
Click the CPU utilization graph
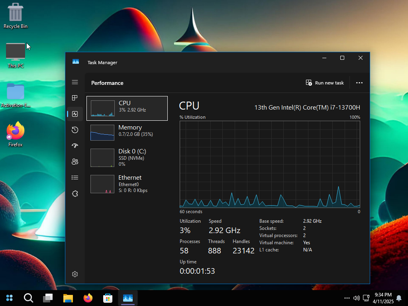tap(270, 164)
